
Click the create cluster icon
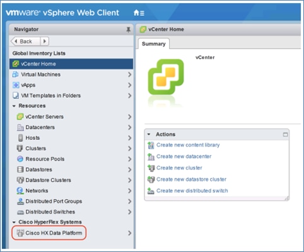[x=151, y=168]
